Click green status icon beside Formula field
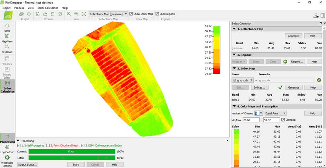Screen dimensions: 326x168 pos(319,80)
